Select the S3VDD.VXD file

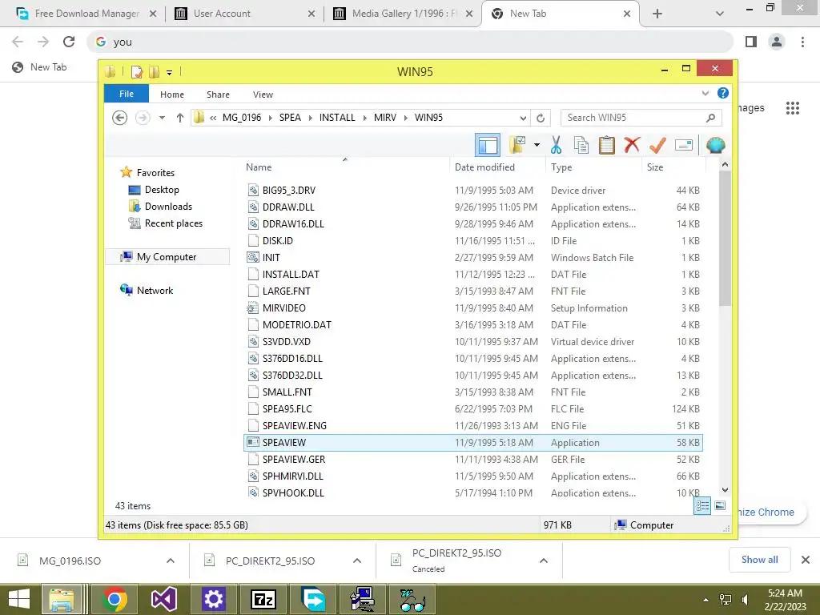(472, 341)
